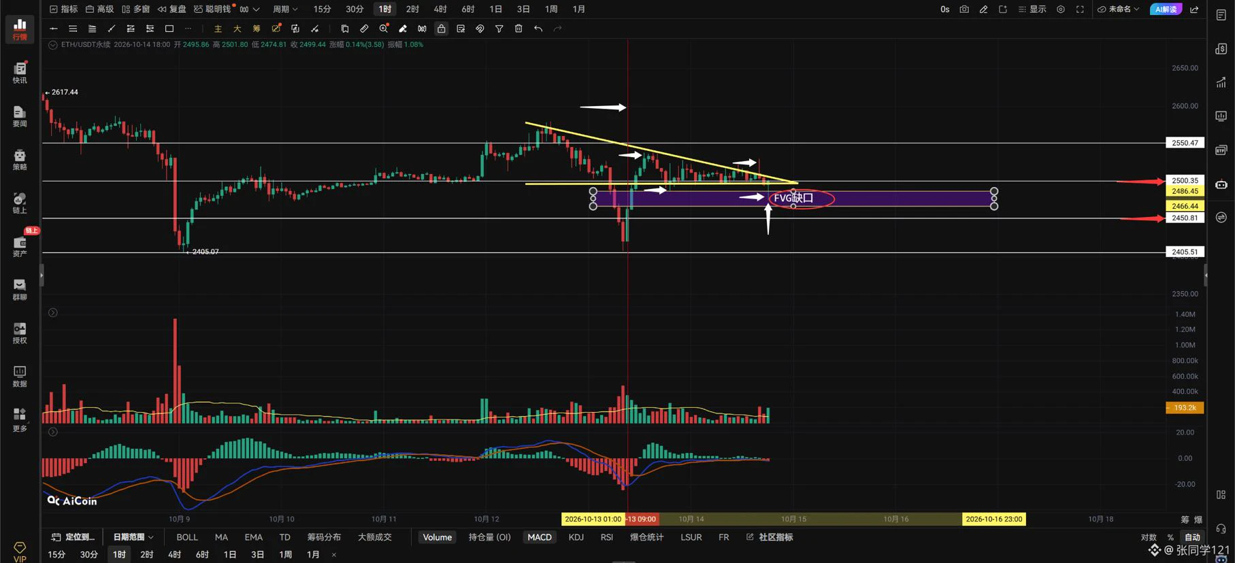Switch to the 4时 timeframe in top bar
This screenshot has height=563, width=1235.
coord(440,10)
